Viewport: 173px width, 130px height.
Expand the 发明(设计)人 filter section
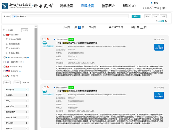coord(16,112)
